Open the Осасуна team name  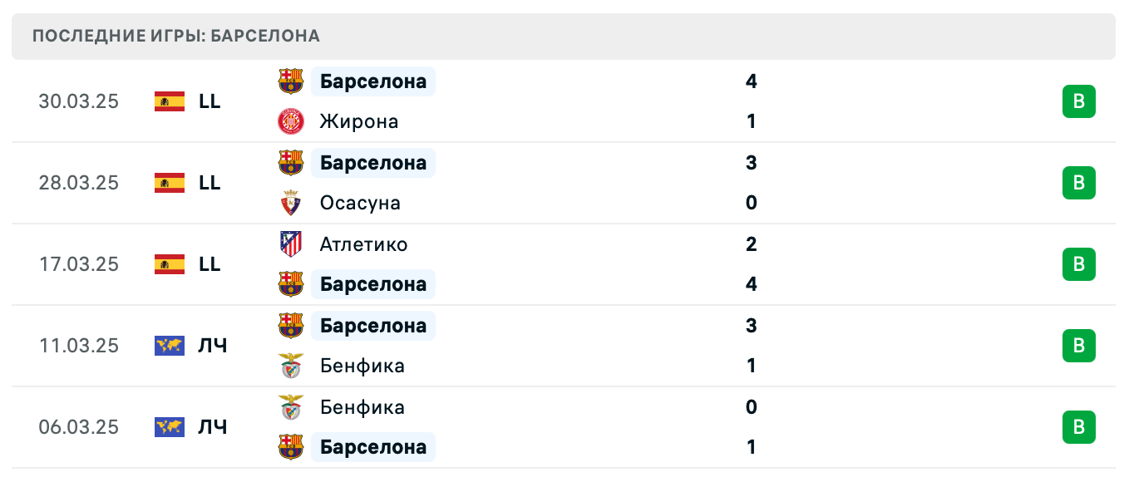[359, 202]
